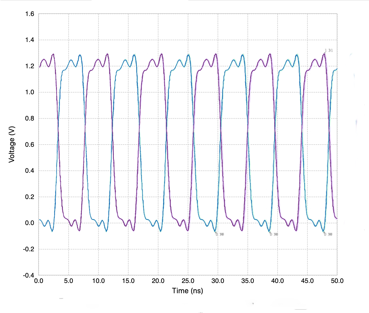This screenshot has height=313, width=369.
Task: Click the 50.0 time axis tick label
Action: click(x=337, y=281)
